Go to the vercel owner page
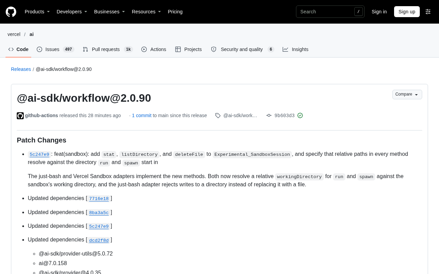Image resolution: width=439 pixels, height=274 pixels. pos(14,34)
